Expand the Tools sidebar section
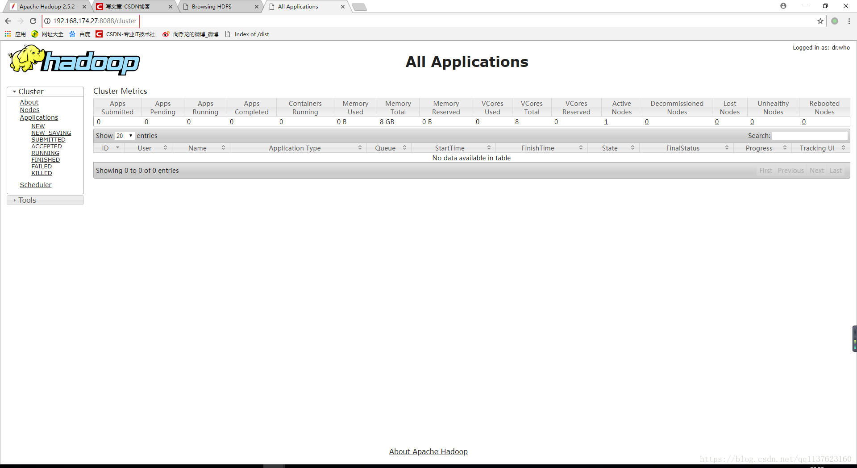This screenshot has width=857, height=468. (x=46, y=200)
